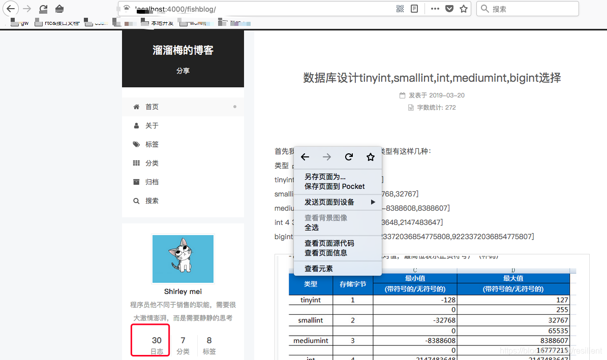This screenshot has width=607, height=360.
Task: Click the mediumint cell in the table
Action: pos(311,341)
